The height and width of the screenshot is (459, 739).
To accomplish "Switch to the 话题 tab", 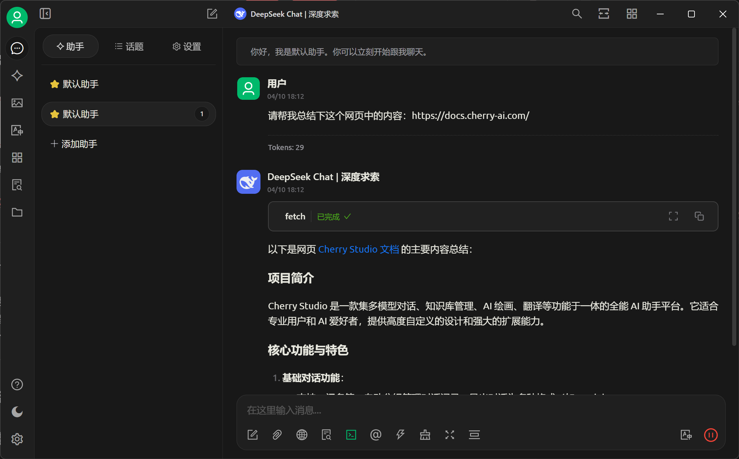I will point(129,46).
